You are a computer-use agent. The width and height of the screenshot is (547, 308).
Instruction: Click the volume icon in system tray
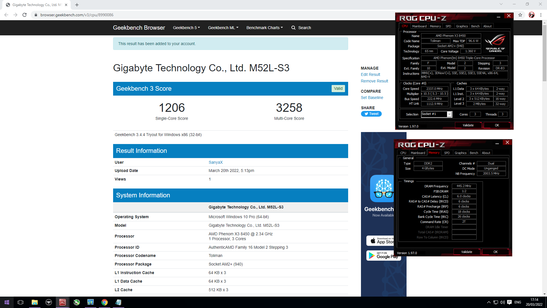502,302
